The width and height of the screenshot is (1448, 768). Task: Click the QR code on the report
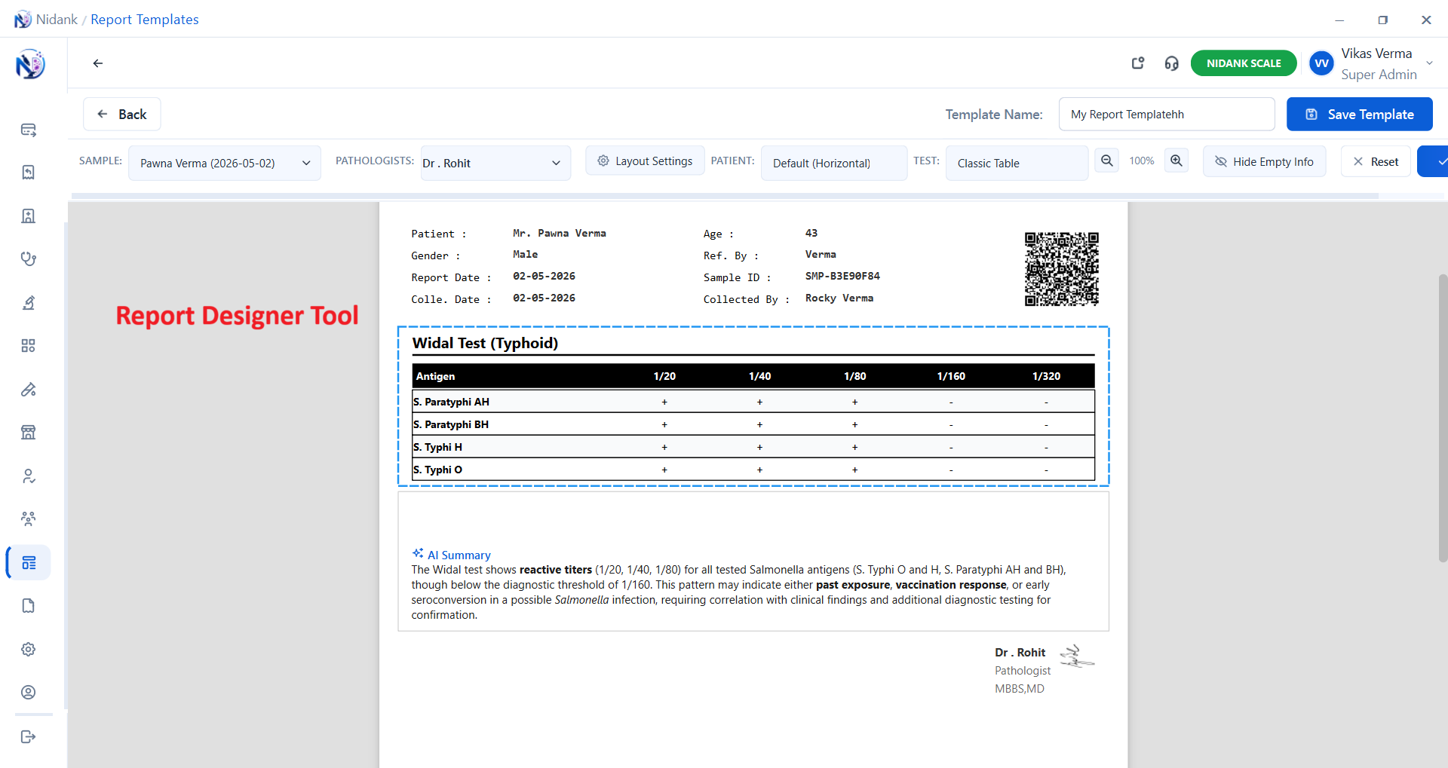tap(1061, 269)
